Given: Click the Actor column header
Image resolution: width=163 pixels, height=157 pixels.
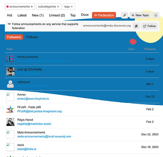Looking at the screenshot, I should click(10, 49).
